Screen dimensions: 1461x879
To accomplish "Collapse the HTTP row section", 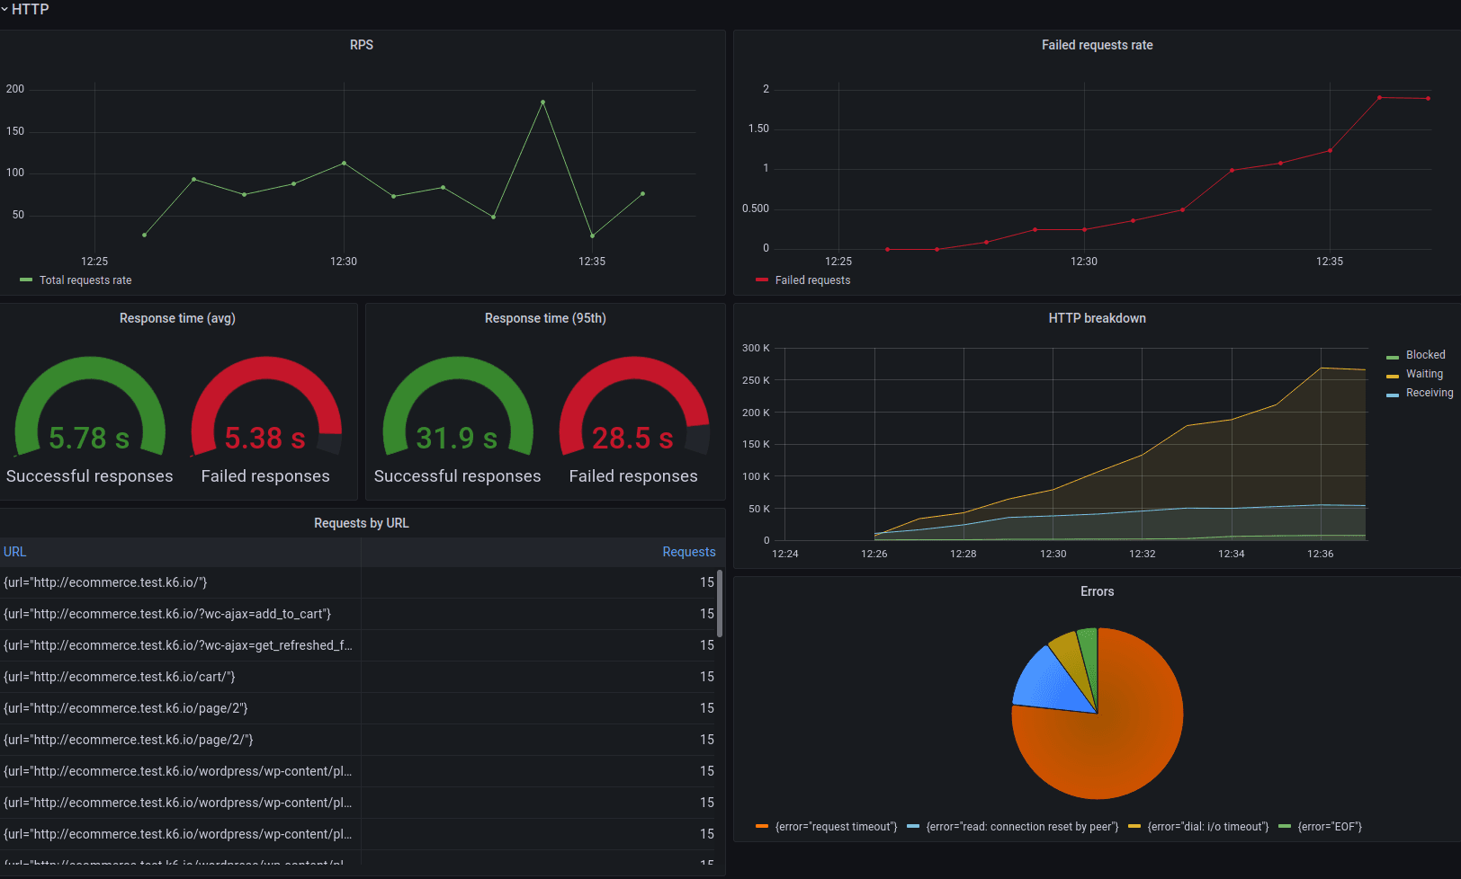I will pos(25,9).
